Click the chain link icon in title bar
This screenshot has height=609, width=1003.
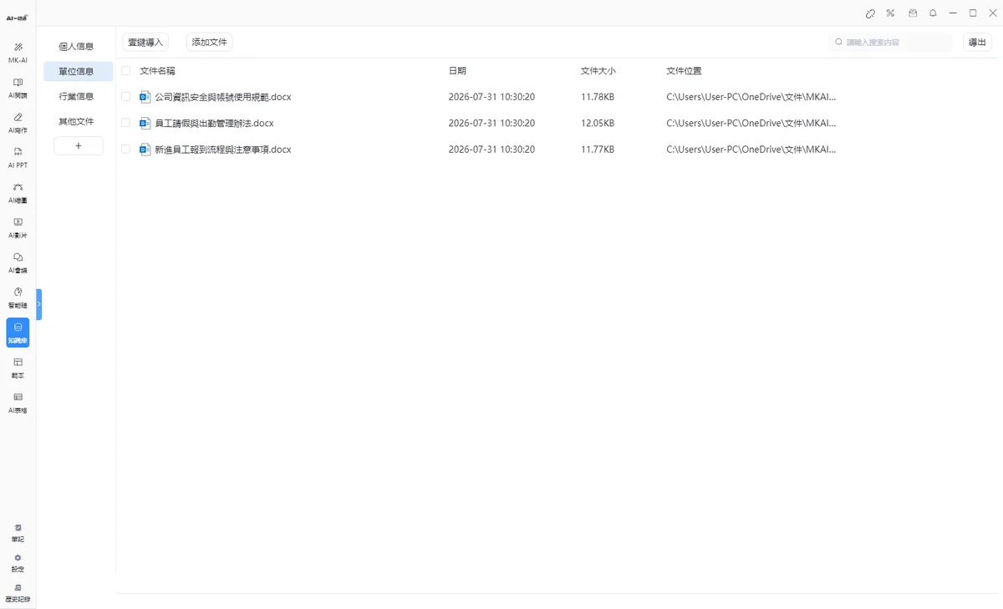click(x=870, y=13)
